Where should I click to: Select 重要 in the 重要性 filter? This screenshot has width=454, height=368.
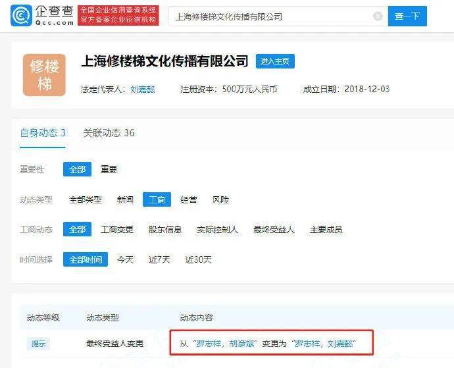pyautogui.click(x=109, y=169)
